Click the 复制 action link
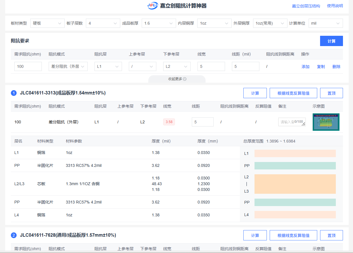Screen dimensions: 353x253 point(321,67)
